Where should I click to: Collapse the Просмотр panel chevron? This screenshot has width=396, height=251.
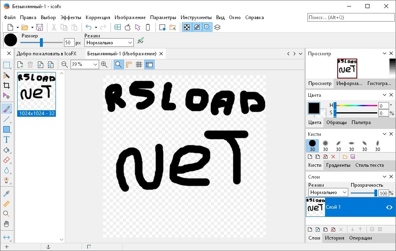[x=385, y=53]
